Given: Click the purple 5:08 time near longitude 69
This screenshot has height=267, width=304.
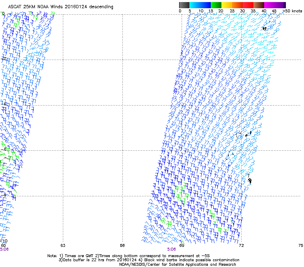Looking at the screenshot, I should 172,249.
